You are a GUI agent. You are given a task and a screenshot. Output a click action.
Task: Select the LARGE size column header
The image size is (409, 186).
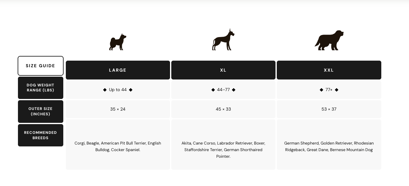(x=118, y=70)
